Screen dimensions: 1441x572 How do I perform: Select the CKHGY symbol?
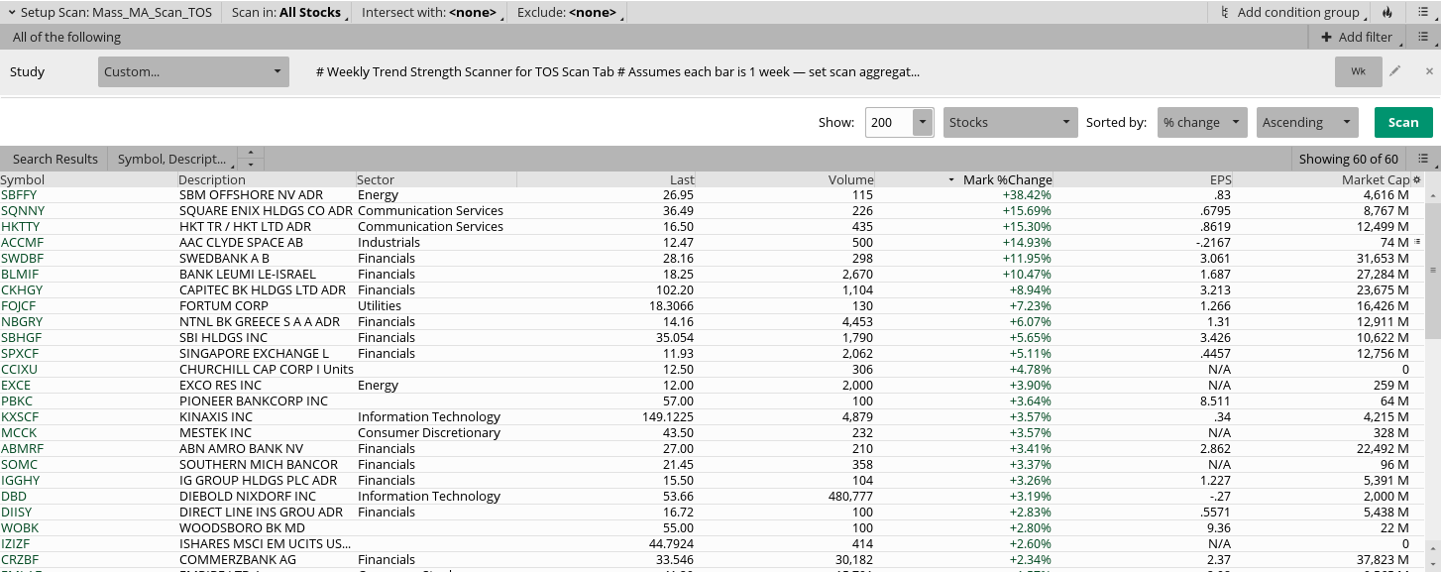pos(22,289)
